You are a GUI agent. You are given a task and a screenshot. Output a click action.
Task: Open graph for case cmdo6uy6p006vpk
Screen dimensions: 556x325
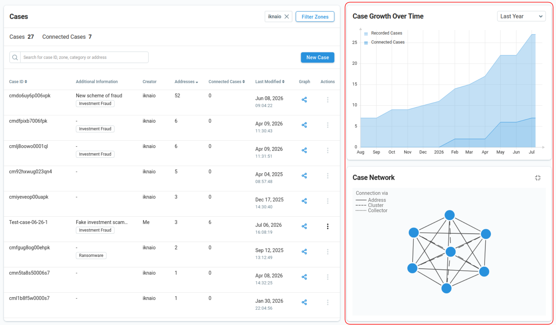[304, 100]
